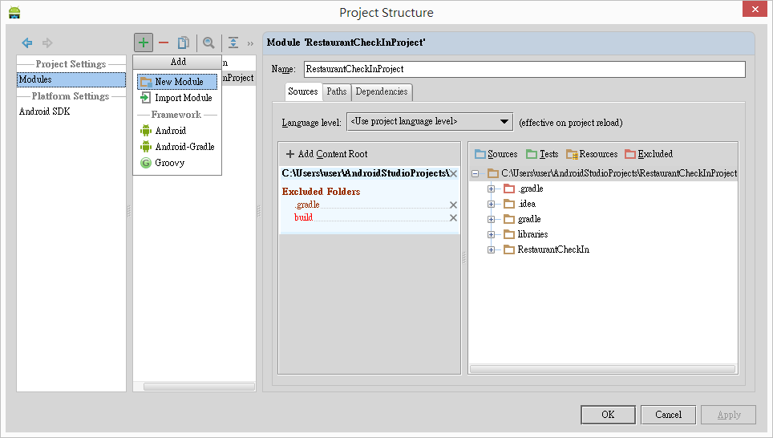The height and width of the screenshot is (438, 773).
Task: Expand the libraries folder node
Action: point(491,234)
